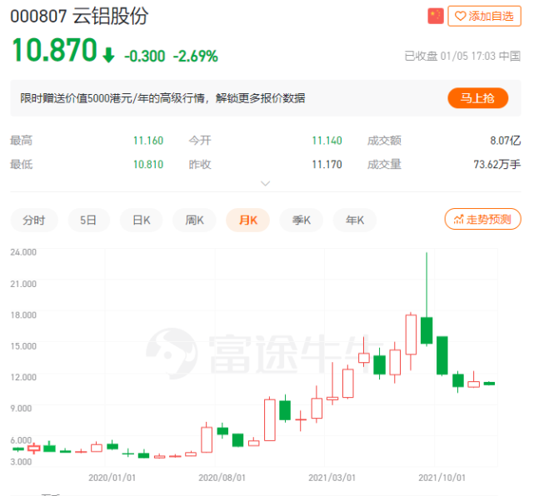Click x-axis label 2020/08/01

(x=222, y=478)
